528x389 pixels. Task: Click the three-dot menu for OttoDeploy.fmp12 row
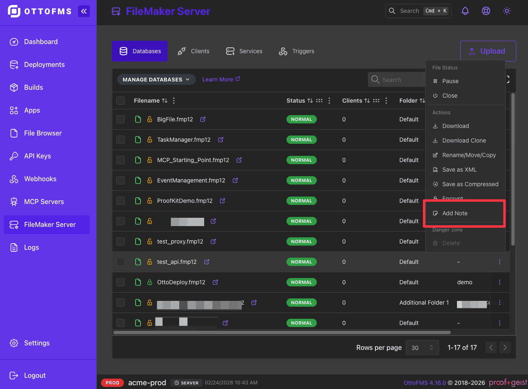click(x=499, y=282)
